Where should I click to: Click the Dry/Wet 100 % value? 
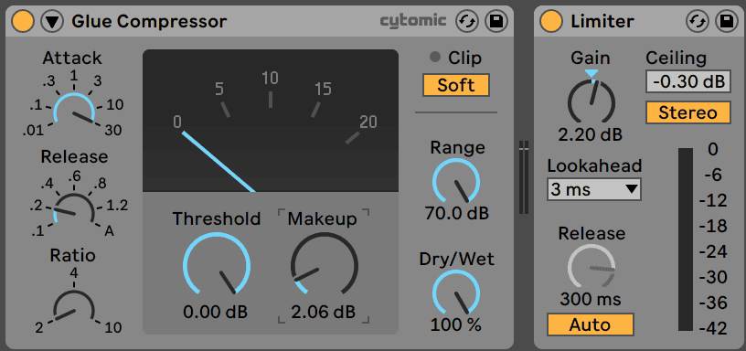tap(456, 324)
